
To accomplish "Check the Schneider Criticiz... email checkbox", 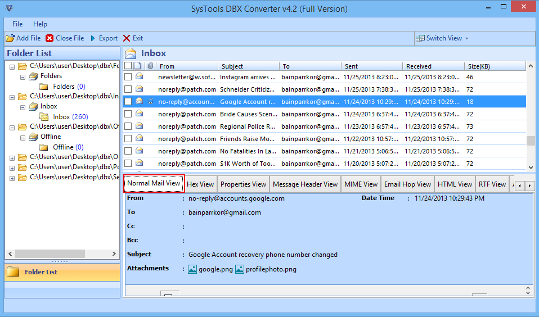I will click(x=128, y=89).
